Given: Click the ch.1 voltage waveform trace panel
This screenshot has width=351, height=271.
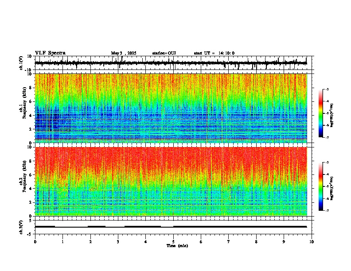Looking at the screenshot, I should click(x=173, y=63).
